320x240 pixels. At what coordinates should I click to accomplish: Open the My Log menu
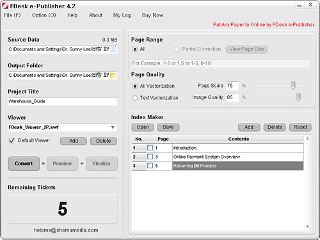pos(122,15)
